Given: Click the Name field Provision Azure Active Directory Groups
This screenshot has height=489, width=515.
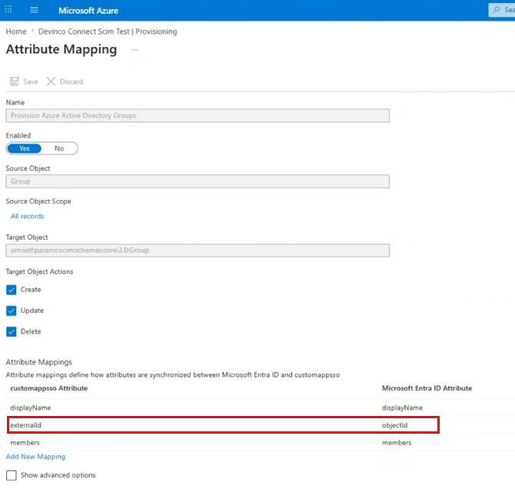Looking at the screenshot, I should 198,115.
